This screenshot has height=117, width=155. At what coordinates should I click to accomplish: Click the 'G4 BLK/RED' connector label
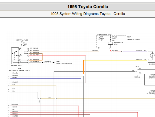tap(34, 48)
